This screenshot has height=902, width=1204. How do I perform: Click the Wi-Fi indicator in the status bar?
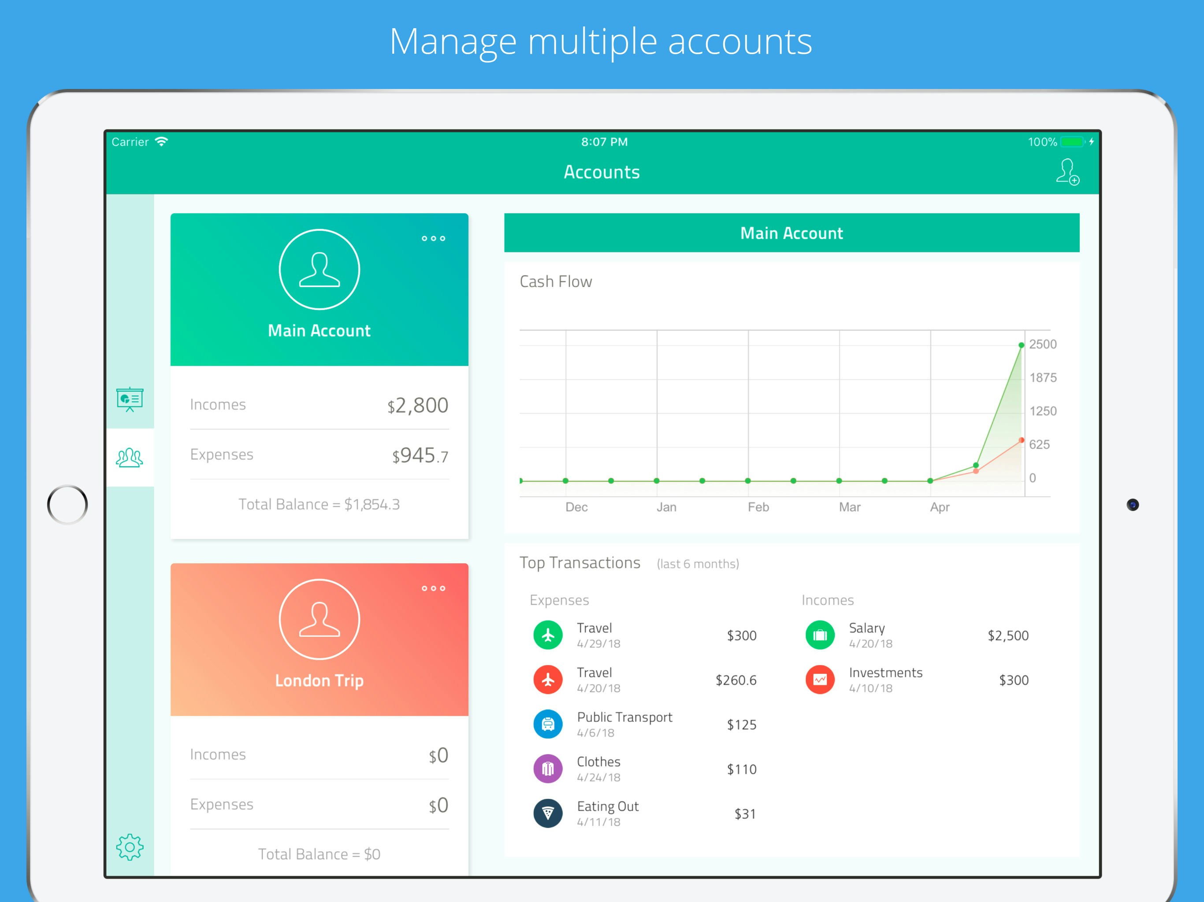(x=160, y=141)
